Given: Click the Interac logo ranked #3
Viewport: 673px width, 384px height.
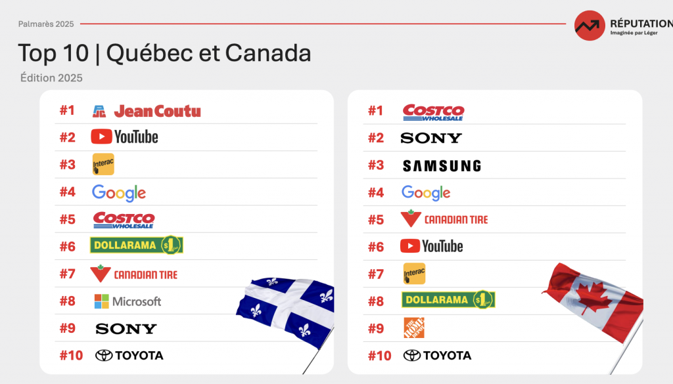Looking at the screenshot, I should pos(103,164).
